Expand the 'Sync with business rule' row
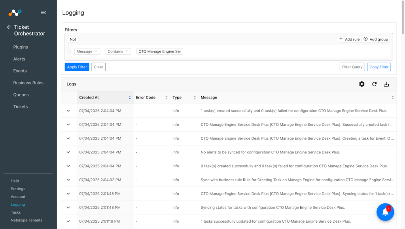This screenshot has width=405, height=229. click(68, 180)
